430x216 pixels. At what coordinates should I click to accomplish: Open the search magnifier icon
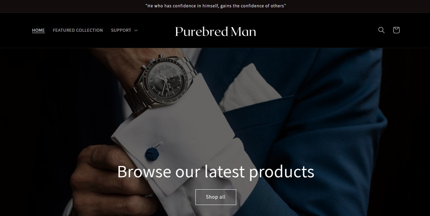tap(381, 30)
